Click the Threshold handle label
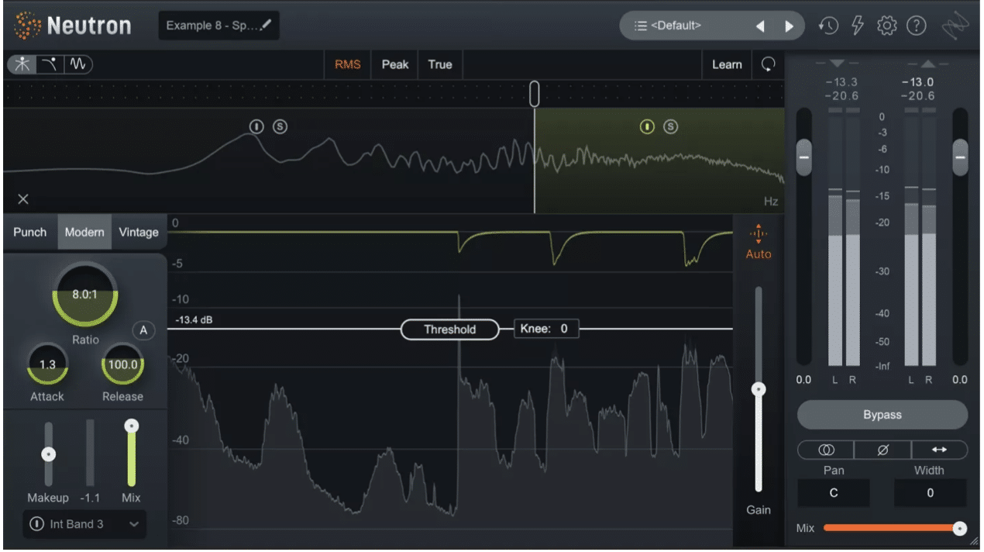Image resolution: width=984 pixels, height=552 pixels. 449,329
